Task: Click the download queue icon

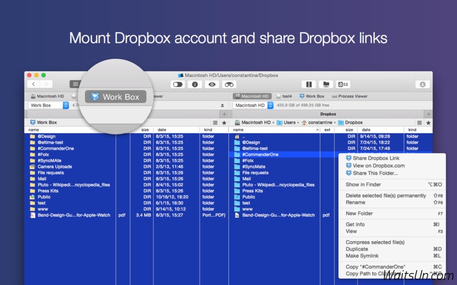Action: coord(423,84)
